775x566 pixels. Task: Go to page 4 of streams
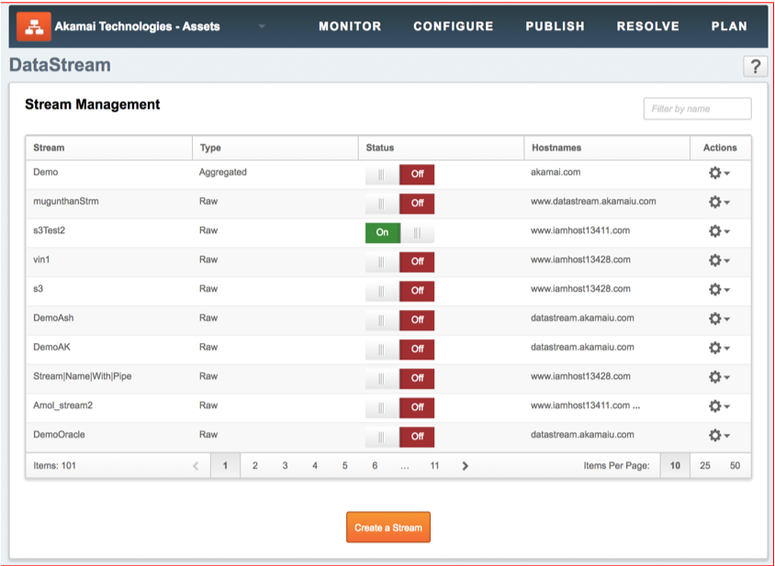pyautogui.click(x=315, y=466)
